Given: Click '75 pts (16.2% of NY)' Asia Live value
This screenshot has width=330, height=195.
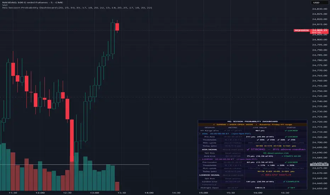Looking at the screenshot, I should click(x=260, y=156).
